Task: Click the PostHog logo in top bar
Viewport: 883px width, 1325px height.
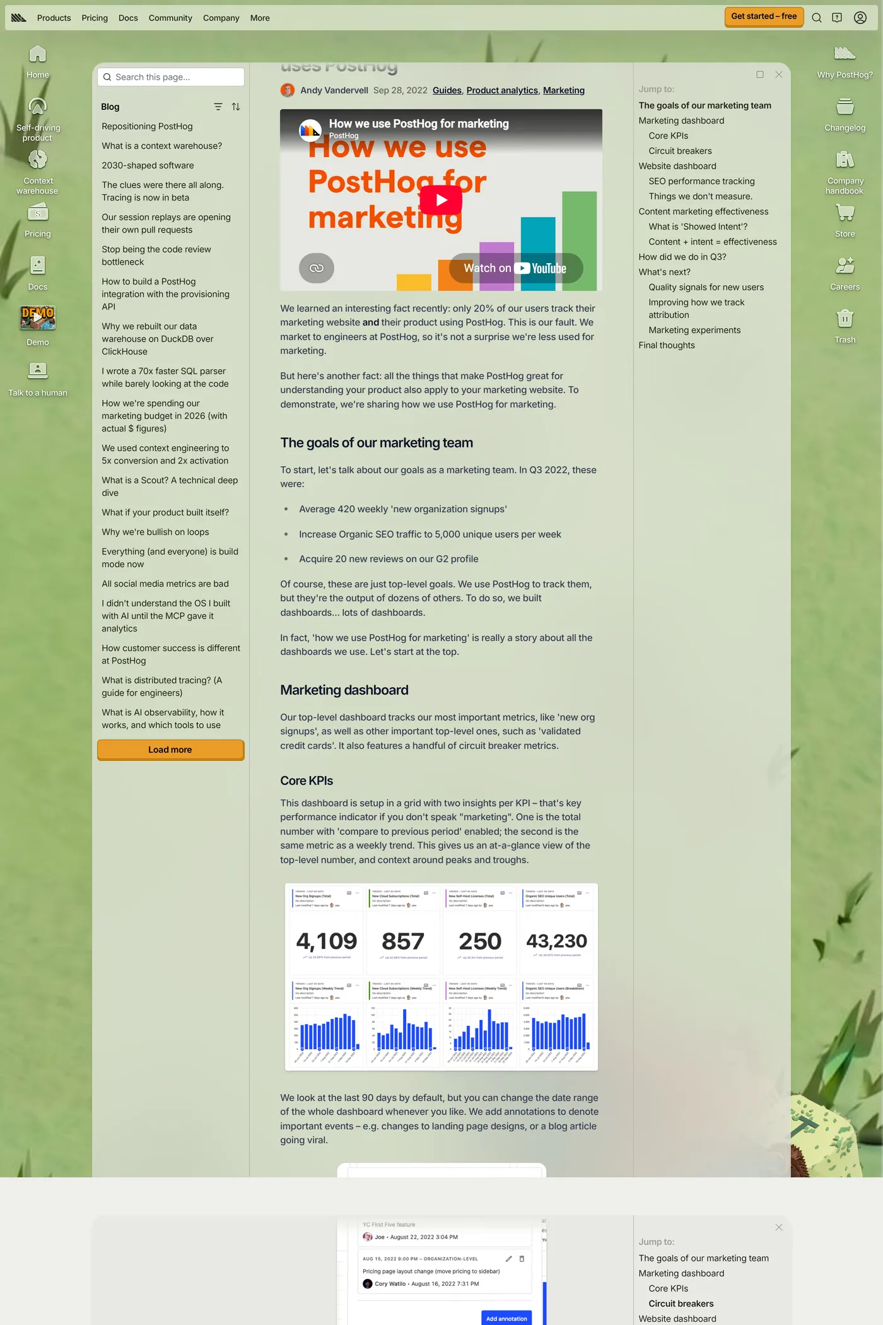Action: coord(19,18)
